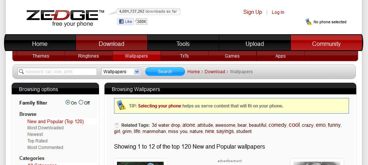Click the downloads so far counter
This screenshot has width=368, height=165.
[x=148, y=11]
